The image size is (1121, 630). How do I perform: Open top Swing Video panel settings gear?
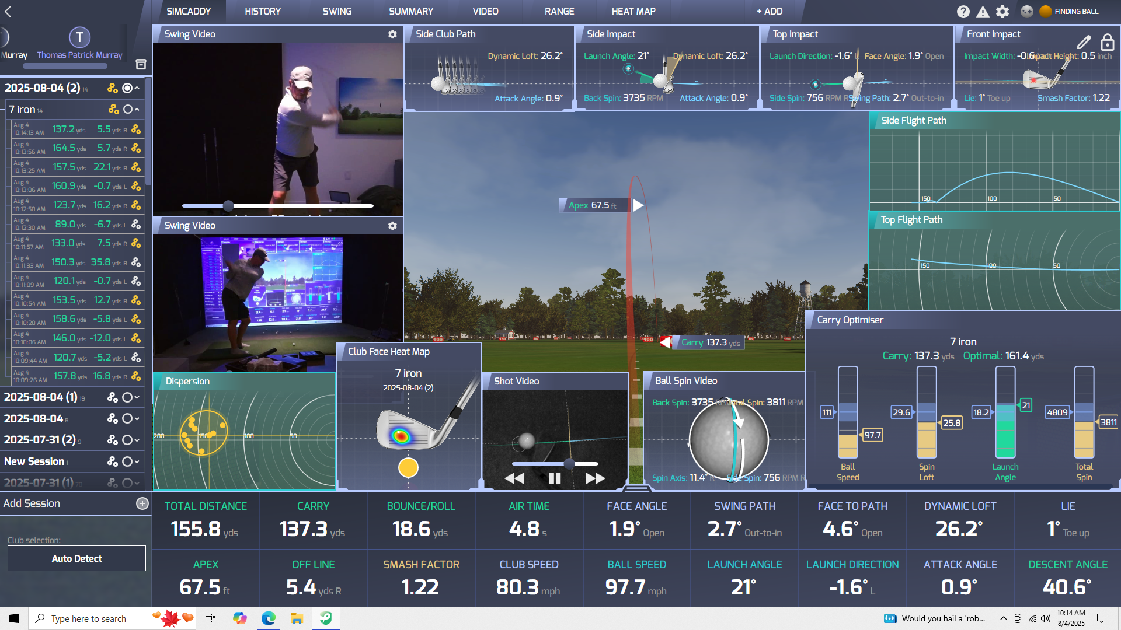point(392,34)
